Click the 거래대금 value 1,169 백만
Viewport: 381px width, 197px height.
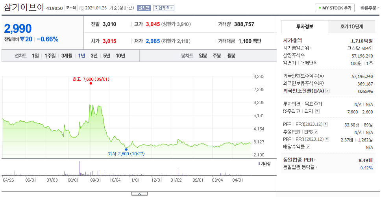coord(250,41)
